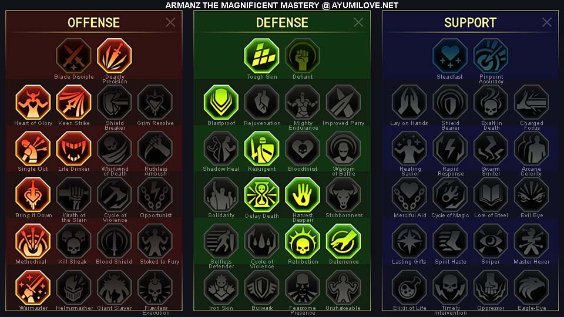
Task: Select the Retribution skull mastery icon
Action: coord(303,241)
